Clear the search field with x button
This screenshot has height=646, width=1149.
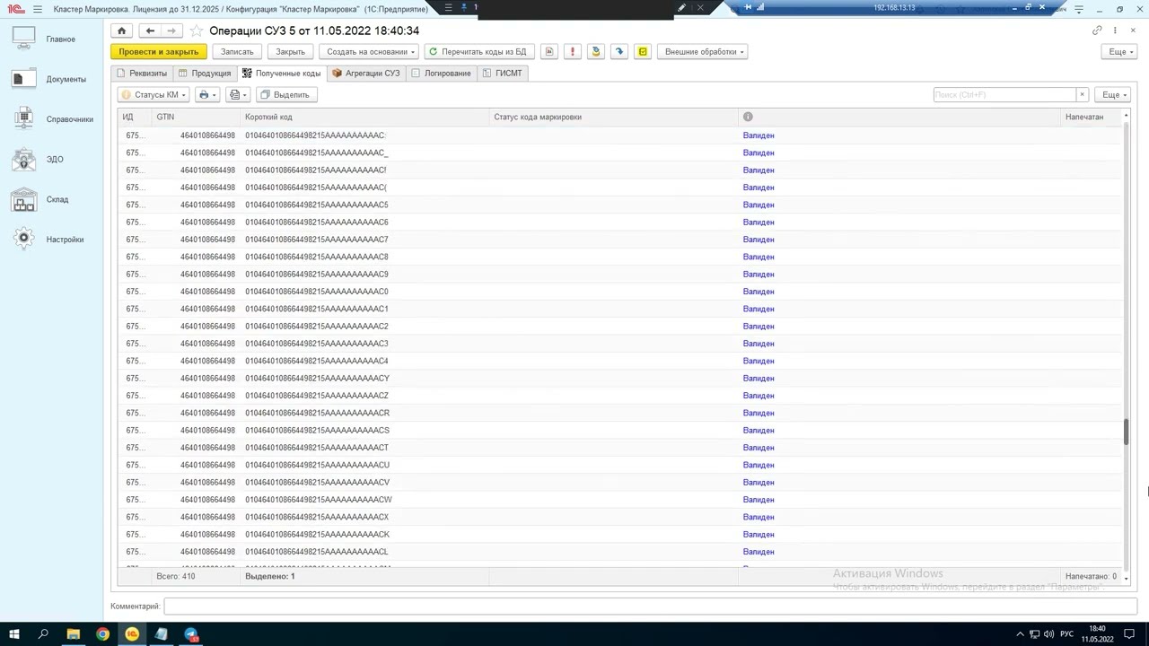(x=1082, y=95)
